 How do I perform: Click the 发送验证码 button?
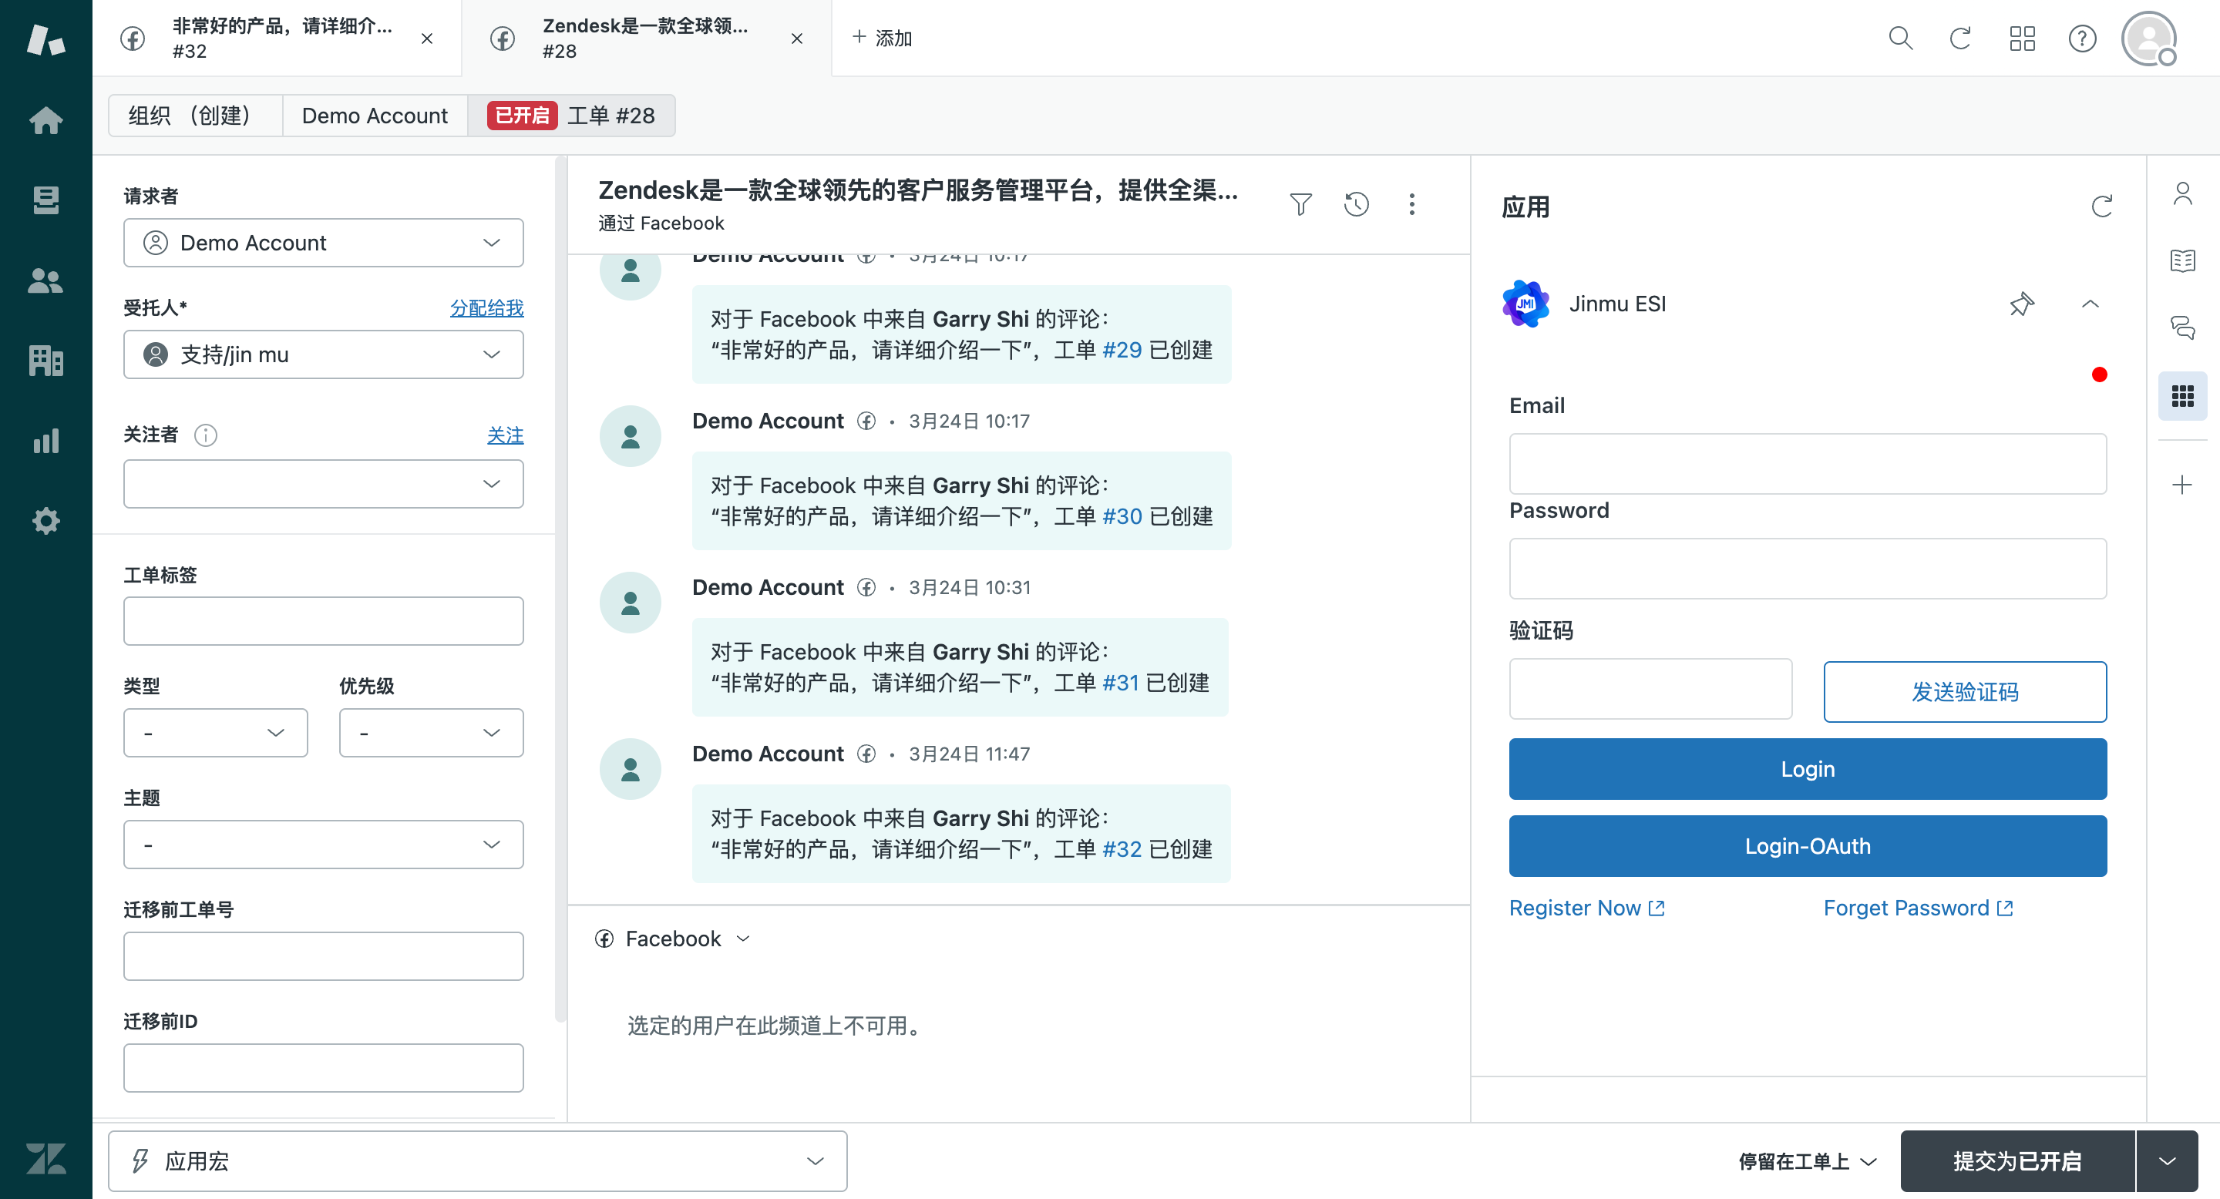point(1965,692)
